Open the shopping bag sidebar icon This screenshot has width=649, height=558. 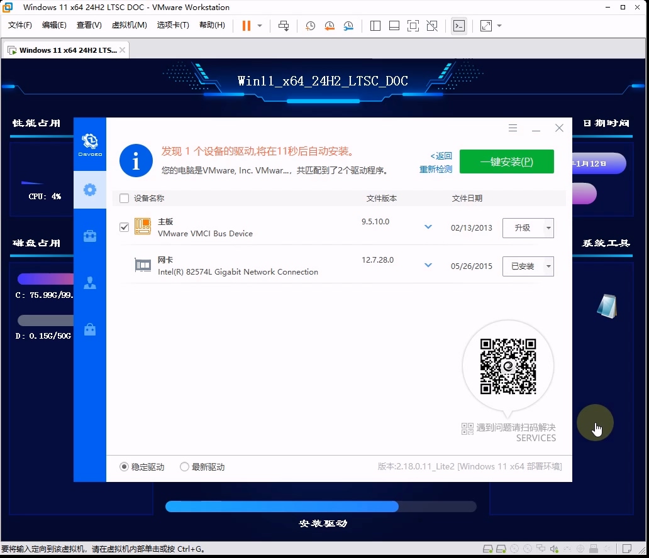[x=90, y=329]
